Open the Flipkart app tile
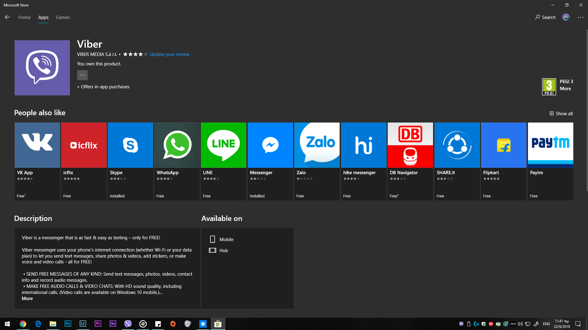The image size is (588, 330). coord(504,161)
